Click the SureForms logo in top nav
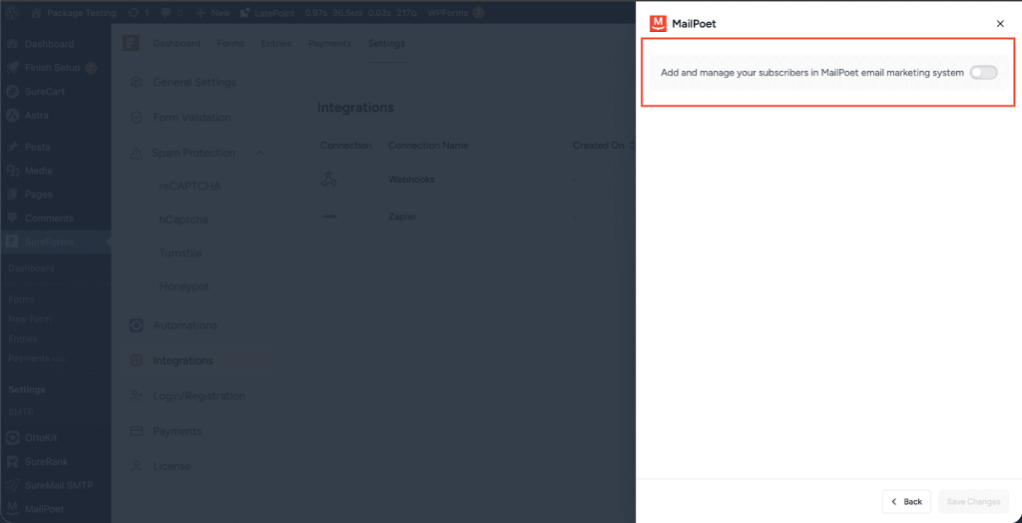 click(x=131, y=44)
